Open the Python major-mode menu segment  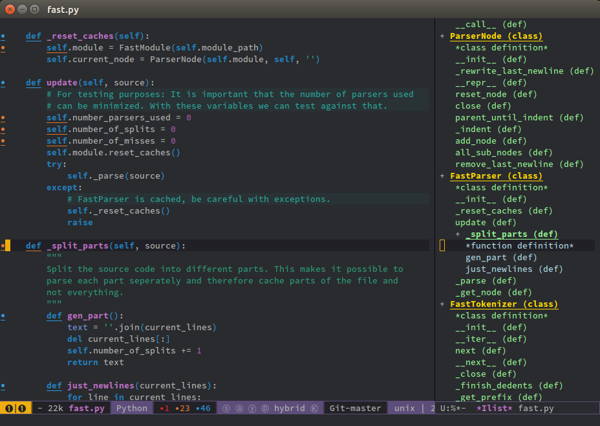click(x=131, y=408)
